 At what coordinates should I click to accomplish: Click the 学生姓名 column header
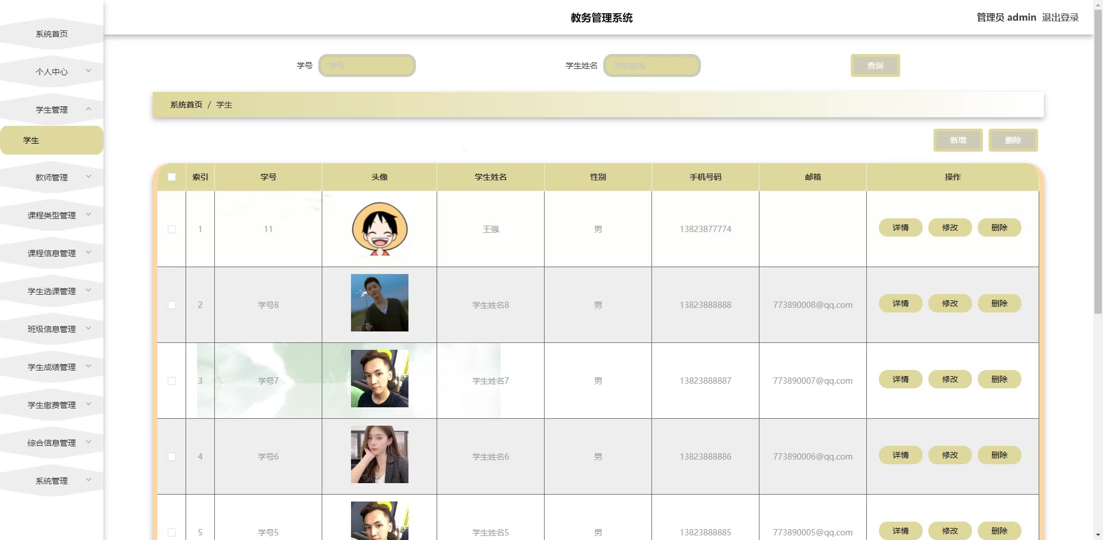(x=491, y=177)
